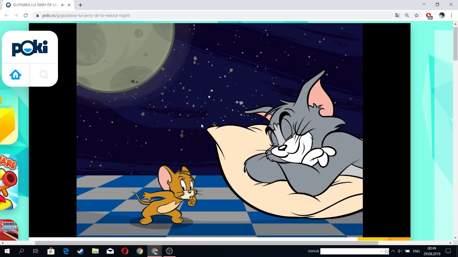
Task: Launch Opera browser from taskbar
Action: [x=125, y=251]
